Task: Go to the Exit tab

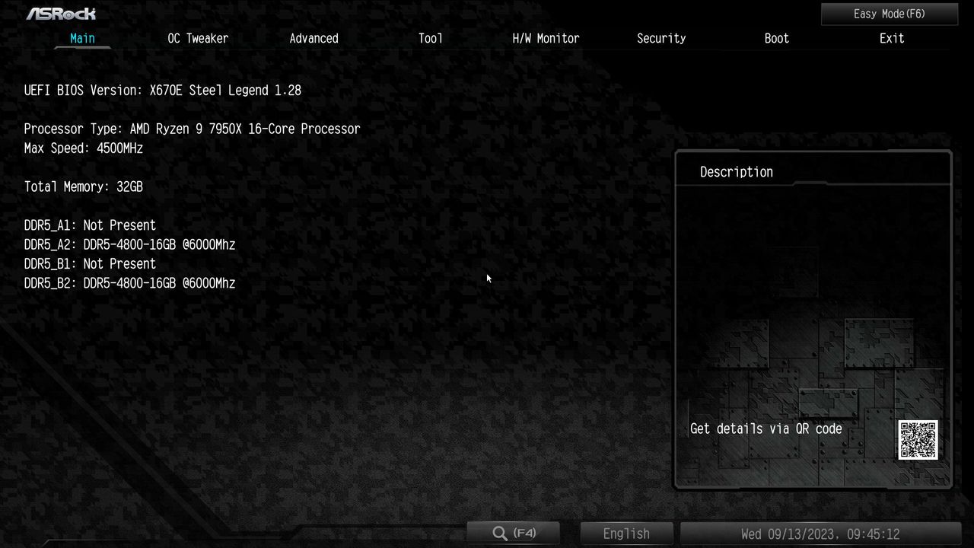Action: click(x=892, y=38)
